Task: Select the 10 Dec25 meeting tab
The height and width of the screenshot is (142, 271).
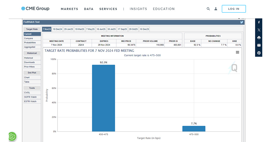Action: tap(144, 29)
